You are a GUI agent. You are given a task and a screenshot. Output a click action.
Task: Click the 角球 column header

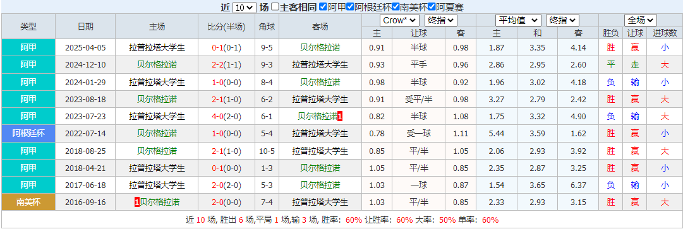tap(267, 26)
